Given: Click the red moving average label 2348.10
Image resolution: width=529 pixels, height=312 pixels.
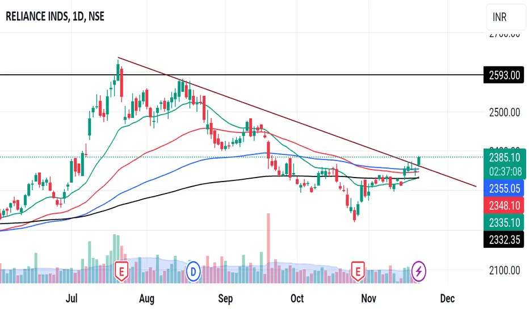Looking at the screenshot, I should pos(504,205).
